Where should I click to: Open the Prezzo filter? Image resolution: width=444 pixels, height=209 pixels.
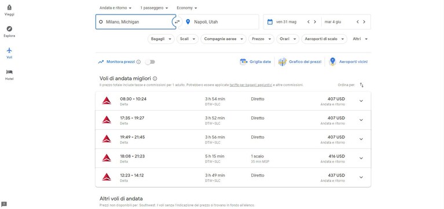tap(261, 39)
